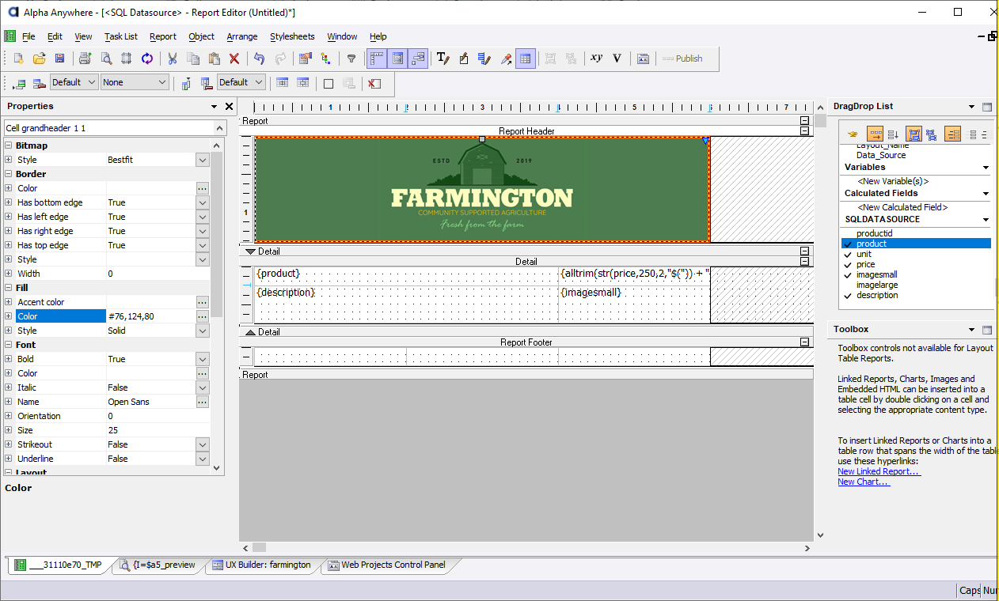Screen dimensions: 999x601
Task: Click the Save icon in toolbar
Action: point(59,59)
